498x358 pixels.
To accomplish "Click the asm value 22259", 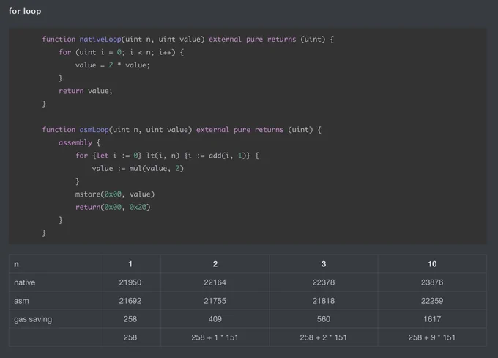I will [432, 301].
